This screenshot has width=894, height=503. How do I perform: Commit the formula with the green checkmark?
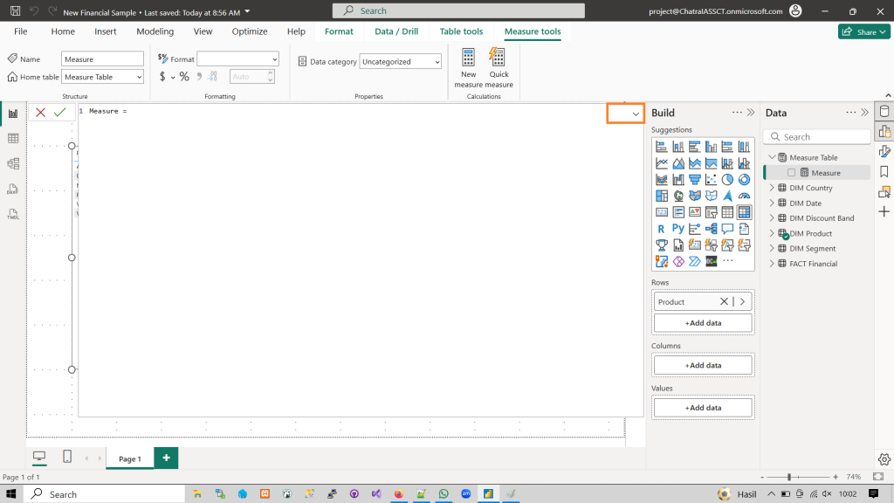[x=59, y=113]
